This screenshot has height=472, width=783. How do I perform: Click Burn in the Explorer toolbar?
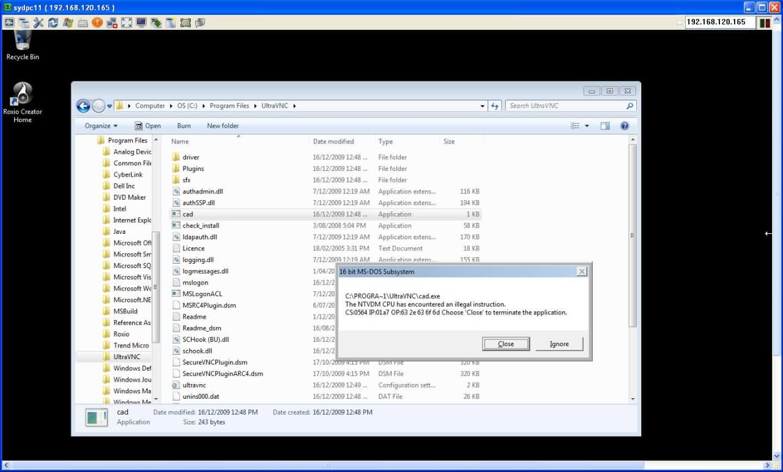184,126
